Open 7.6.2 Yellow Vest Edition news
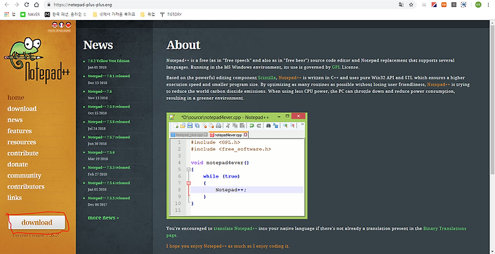The height and width of the screenshot is (254, 495). (109, 61)
